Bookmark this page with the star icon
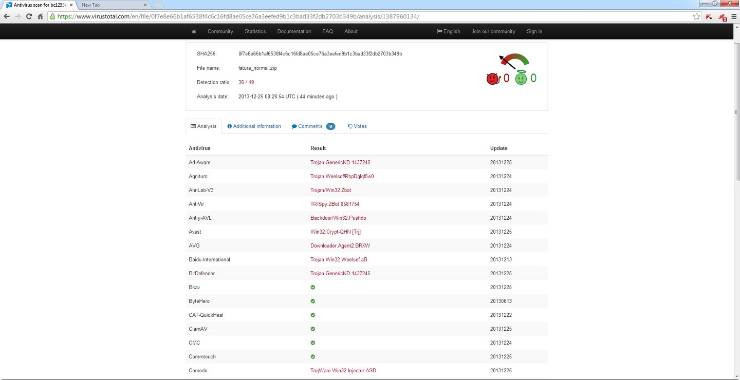This screenshot has height=380, width=740. tap(696, 16)
